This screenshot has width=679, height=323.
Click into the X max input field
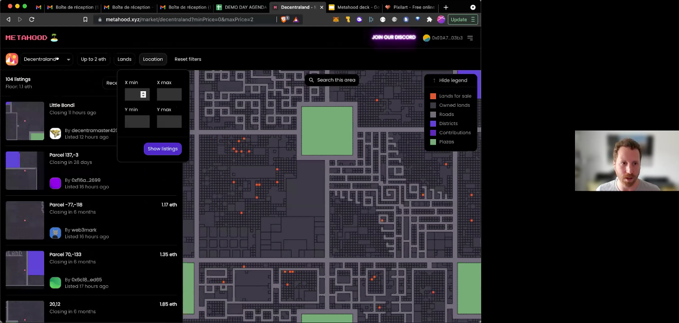[169, 94]
